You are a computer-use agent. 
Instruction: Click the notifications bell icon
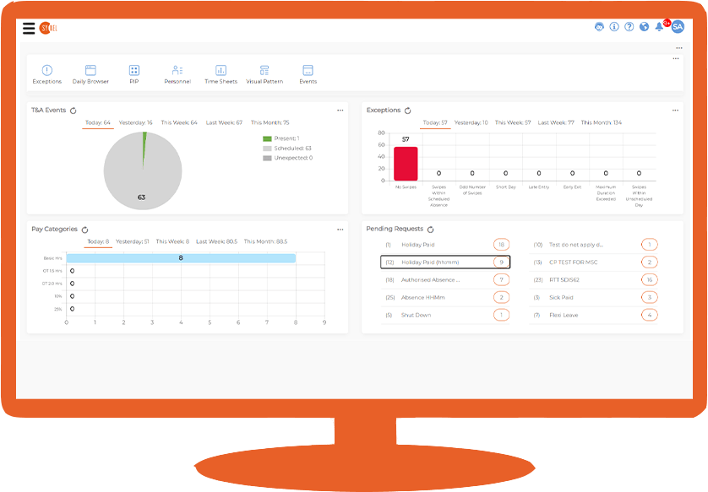(659, 27)
